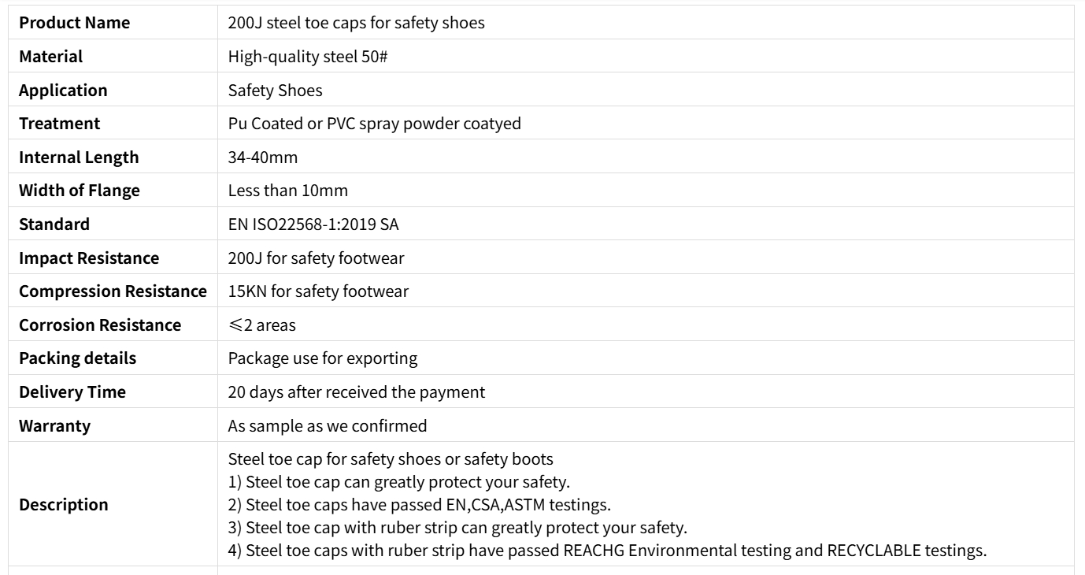Viewport: 1085px width, 575px height.
Task: Click the 'Package use for exporting' text
Action: click(322, 358)
